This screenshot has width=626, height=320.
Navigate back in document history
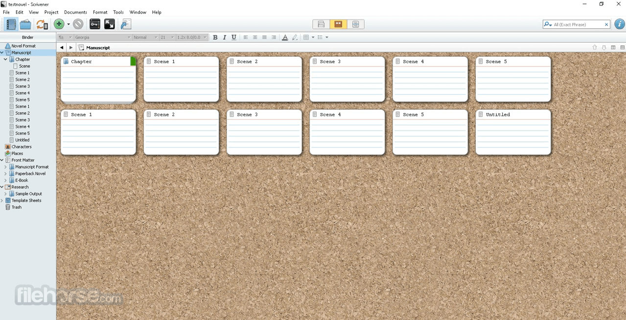[62, 47]
